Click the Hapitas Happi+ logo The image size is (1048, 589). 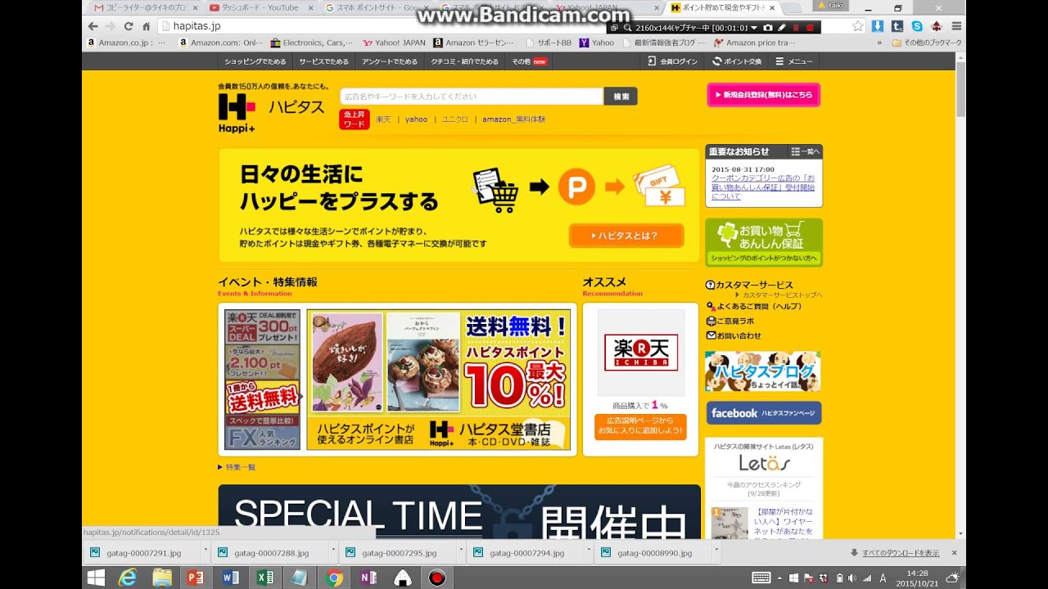(x=237, y=113)
